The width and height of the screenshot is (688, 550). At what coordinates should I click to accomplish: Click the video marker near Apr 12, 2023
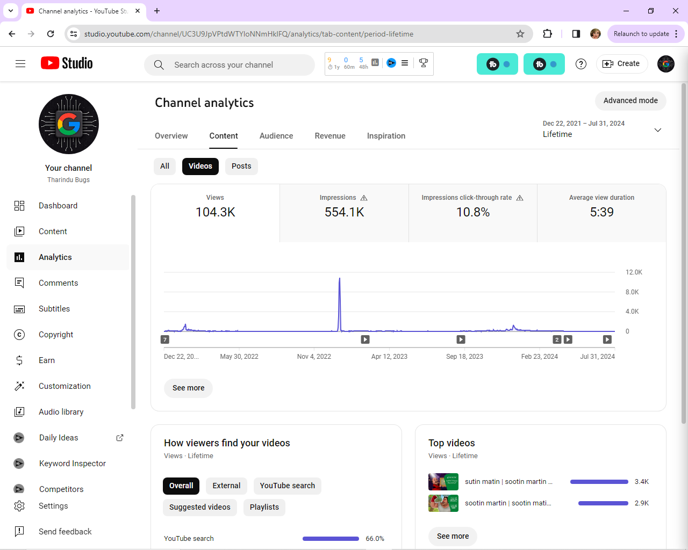[365, 339]
